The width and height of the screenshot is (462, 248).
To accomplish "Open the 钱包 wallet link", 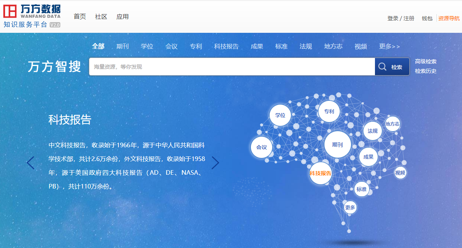I will [x=427, y=18].
